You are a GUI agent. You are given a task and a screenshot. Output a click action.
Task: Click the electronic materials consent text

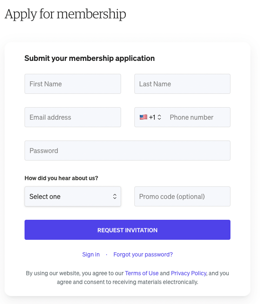click(x=127, y=277)
